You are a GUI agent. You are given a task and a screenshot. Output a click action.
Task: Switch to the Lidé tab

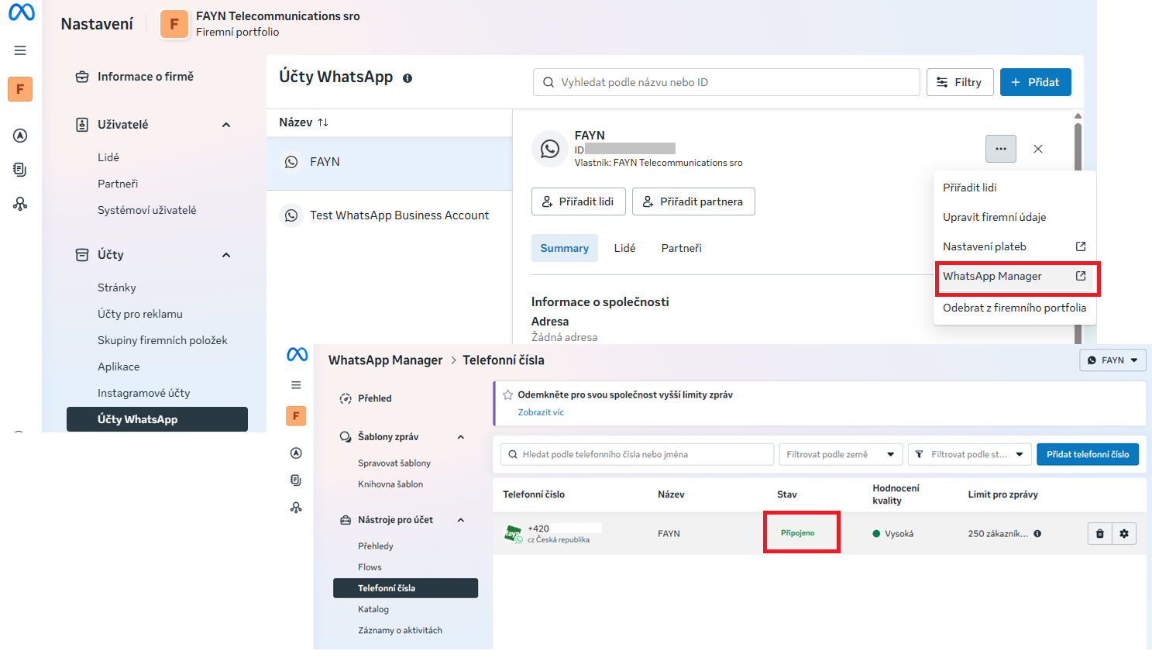[x=624, y=248]
